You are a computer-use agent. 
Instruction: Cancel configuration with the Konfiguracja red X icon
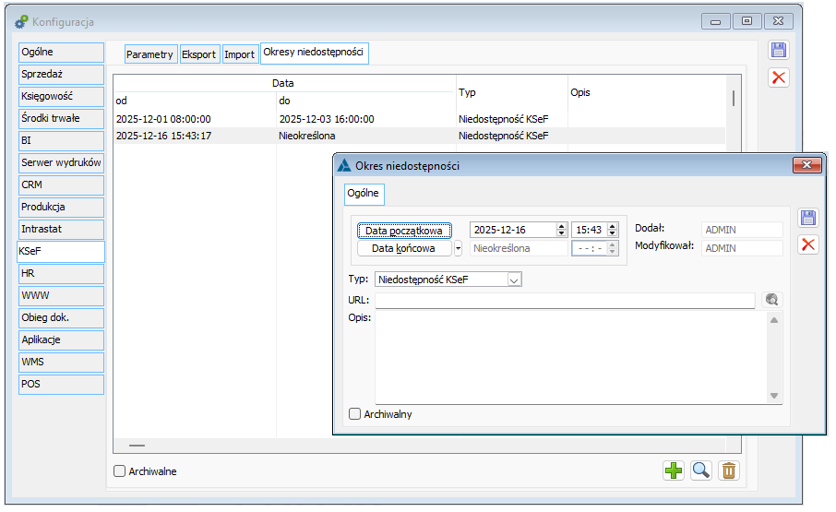click(779, 77)
